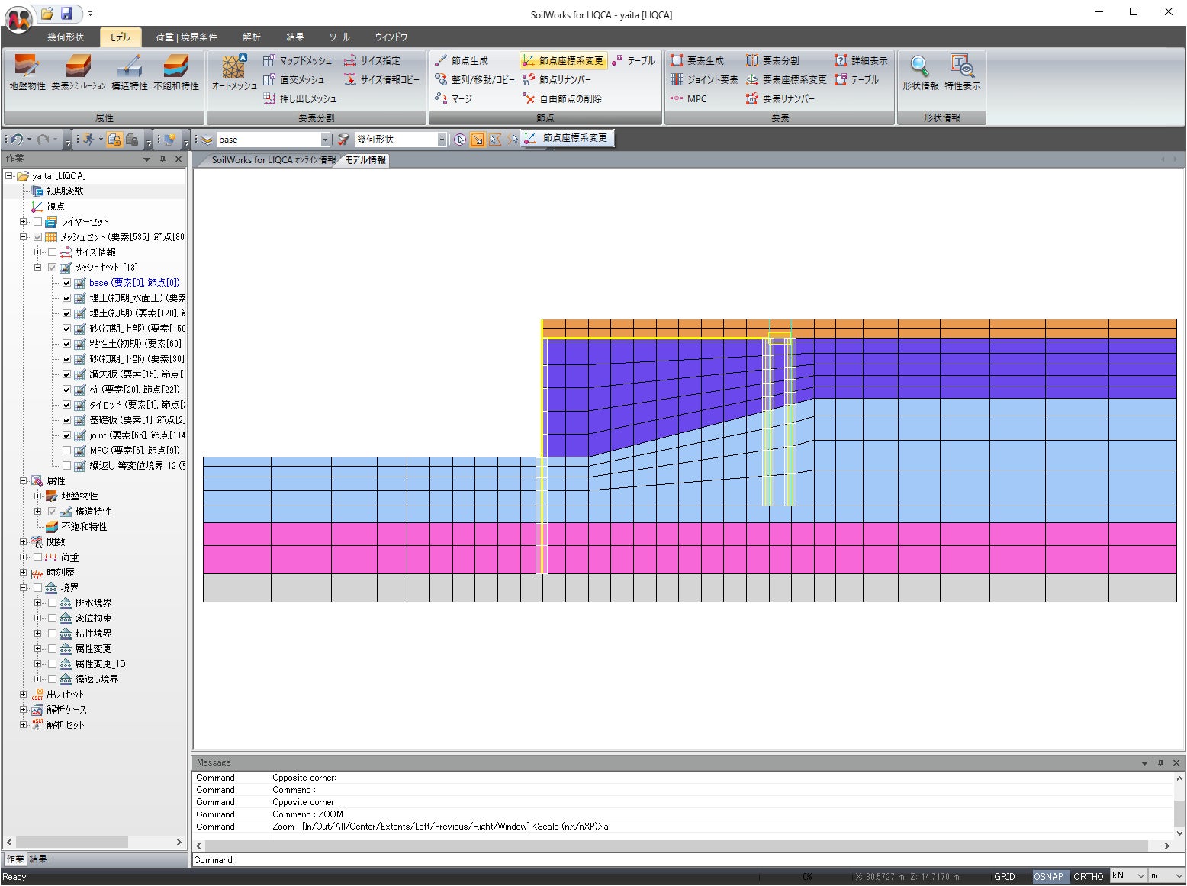Toggle the 排水境界 boundary checkbox
The image size is (1187, 886).
(x=52, y=603)
